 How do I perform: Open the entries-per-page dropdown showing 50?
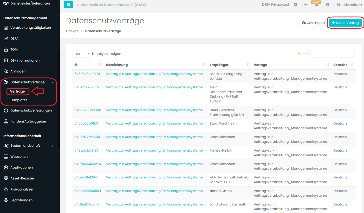pyautogui.click(x=82, y=54)
